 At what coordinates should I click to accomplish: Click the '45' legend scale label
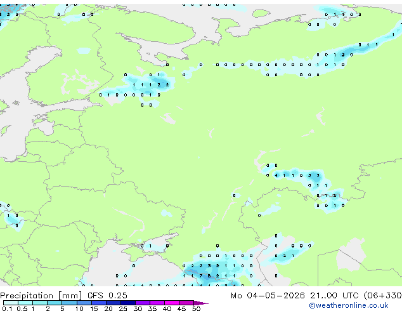181,308
